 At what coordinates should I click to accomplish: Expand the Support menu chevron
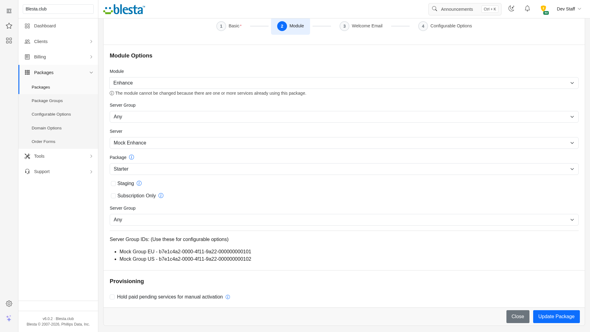tap(91, 172)
